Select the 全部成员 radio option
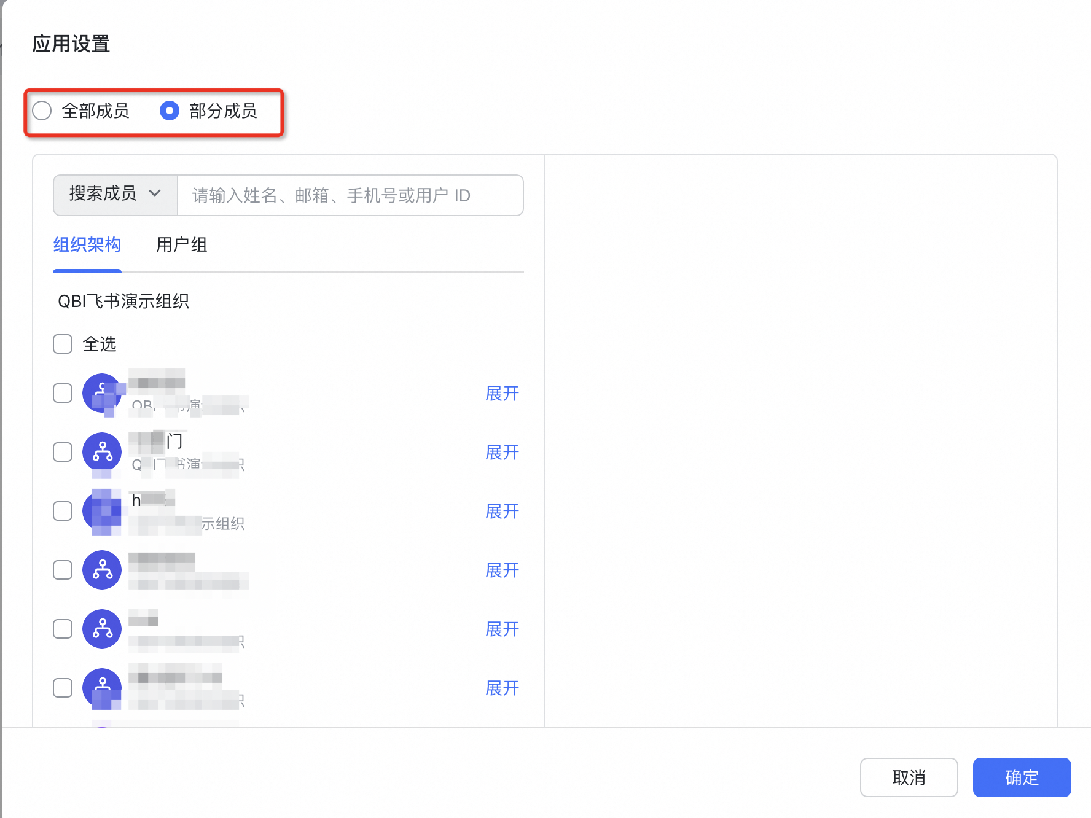 pos(42,111)
